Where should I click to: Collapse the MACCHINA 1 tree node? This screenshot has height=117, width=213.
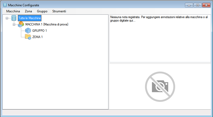coord(14,24)
